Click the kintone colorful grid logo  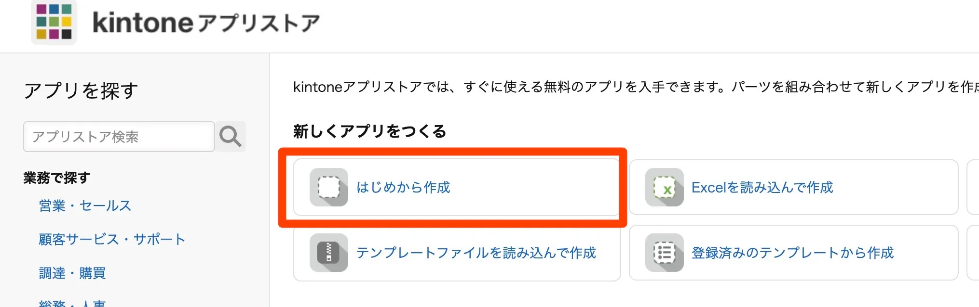[54, 22]
